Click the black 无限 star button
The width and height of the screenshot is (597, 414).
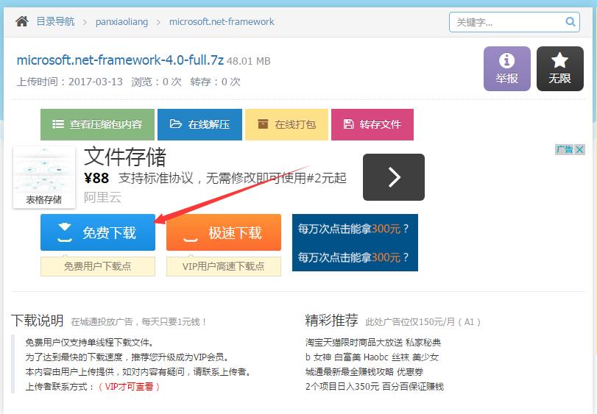point(559,69)
